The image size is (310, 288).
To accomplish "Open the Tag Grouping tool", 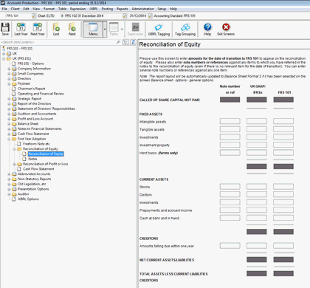I will [185, 30].
